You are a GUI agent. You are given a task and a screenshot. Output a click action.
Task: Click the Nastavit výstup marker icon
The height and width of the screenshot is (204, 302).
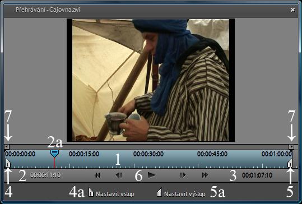[x=159, y=192]
